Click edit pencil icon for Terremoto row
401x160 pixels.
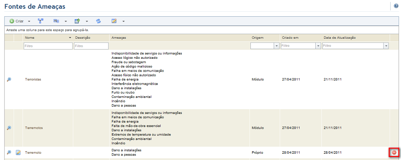point(18,152)
